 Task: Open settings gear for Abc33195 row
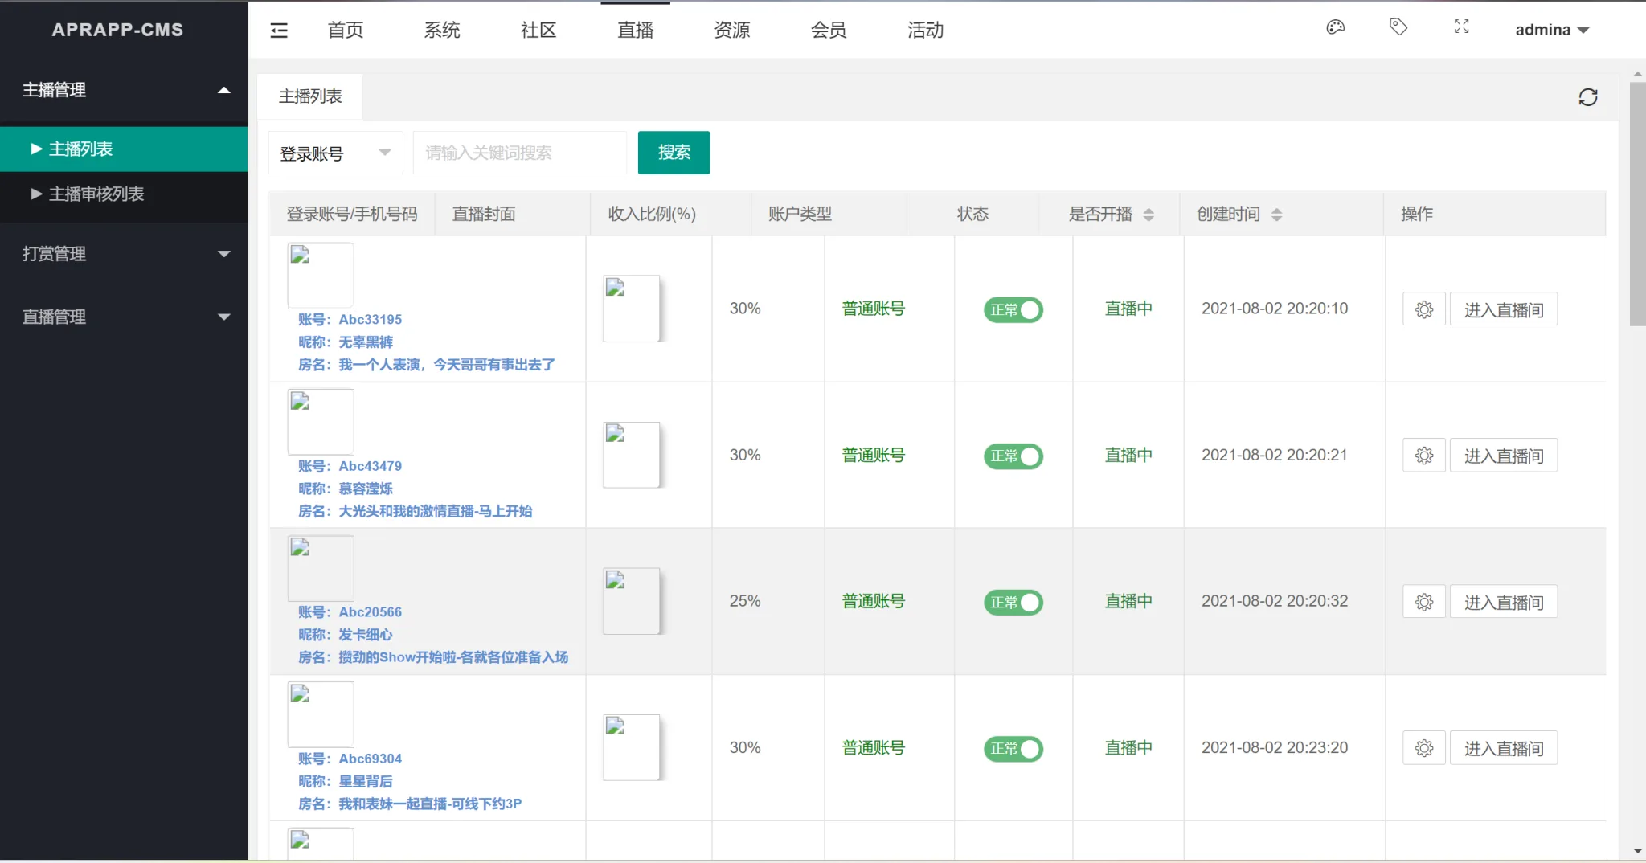[x=1423, y=309]
